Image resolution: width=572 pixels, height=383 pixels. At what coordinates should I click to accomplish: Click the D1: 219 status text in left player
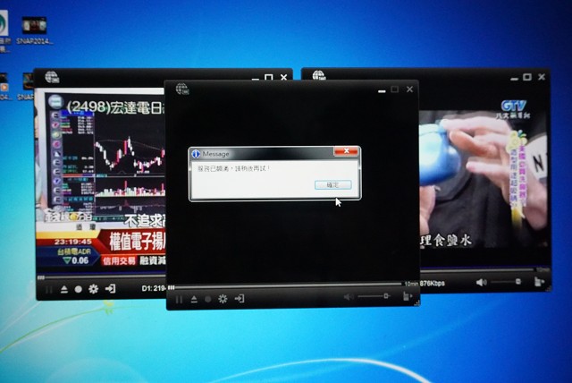click(x=154, y=288)
